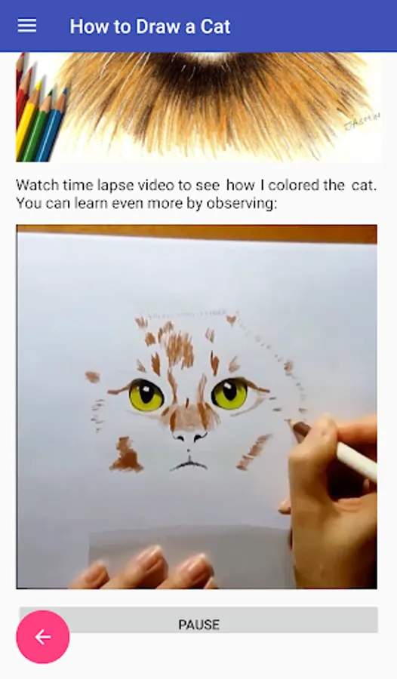Tap the cat's mouth line in video
Viewport: 397px width, 679px height.
(x=189, y=465)
